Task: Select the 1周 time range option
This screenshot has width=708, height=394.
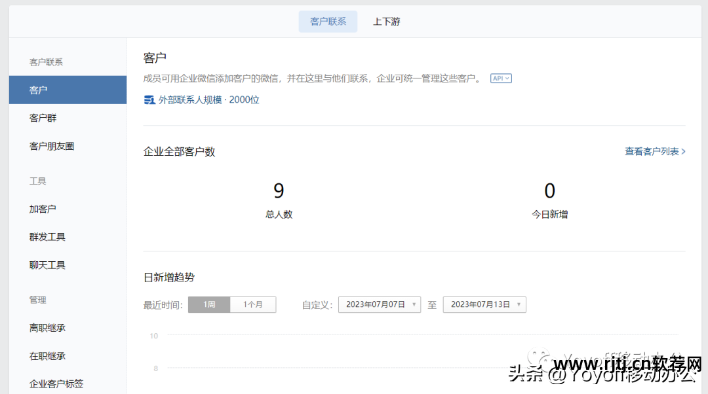Action: pyautogui.click(x=208, y=304)
